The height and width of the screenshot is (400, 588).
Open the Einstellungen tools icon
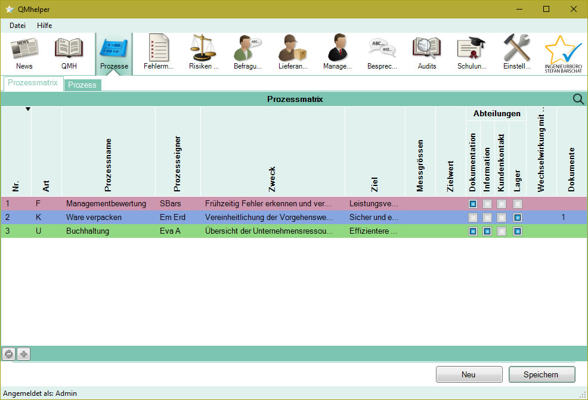(x=516, y=52)
